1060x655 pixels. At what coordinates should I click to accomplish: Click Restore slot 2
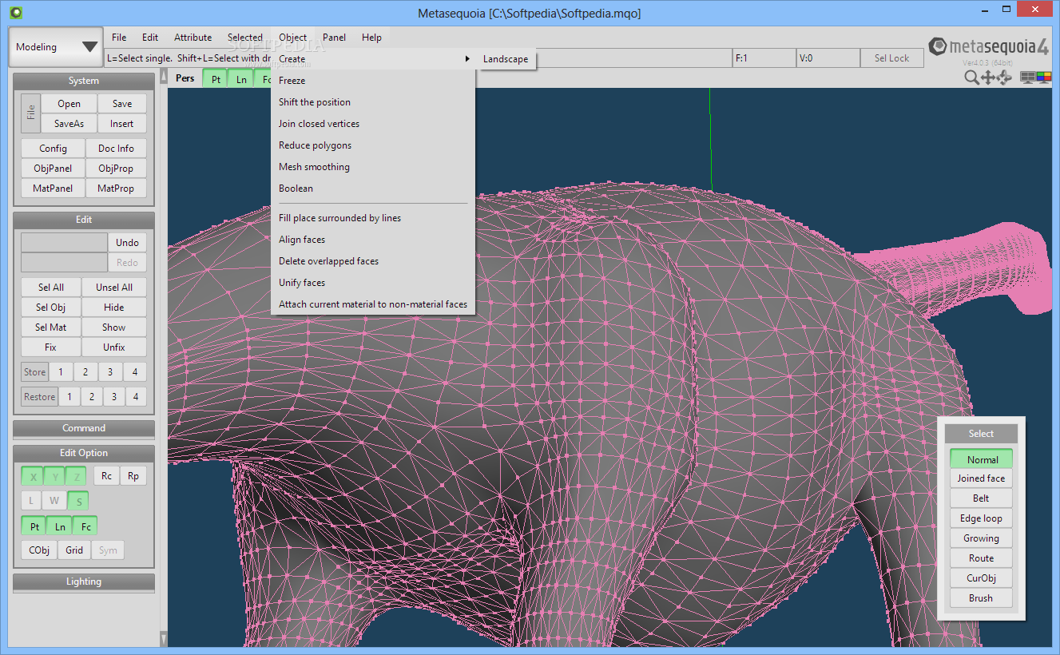92,397
